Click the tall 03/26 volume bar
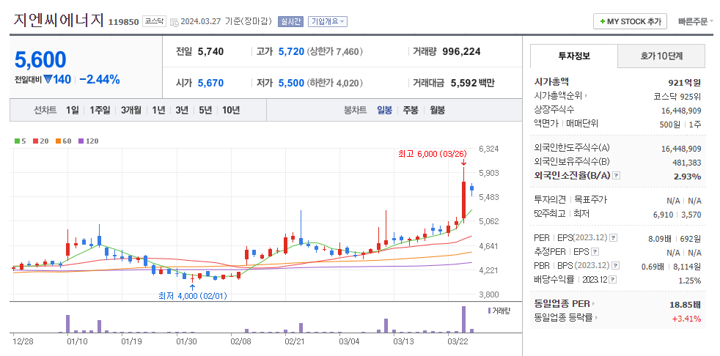Screen dimensions: 720x356 (x=463, y=319)
